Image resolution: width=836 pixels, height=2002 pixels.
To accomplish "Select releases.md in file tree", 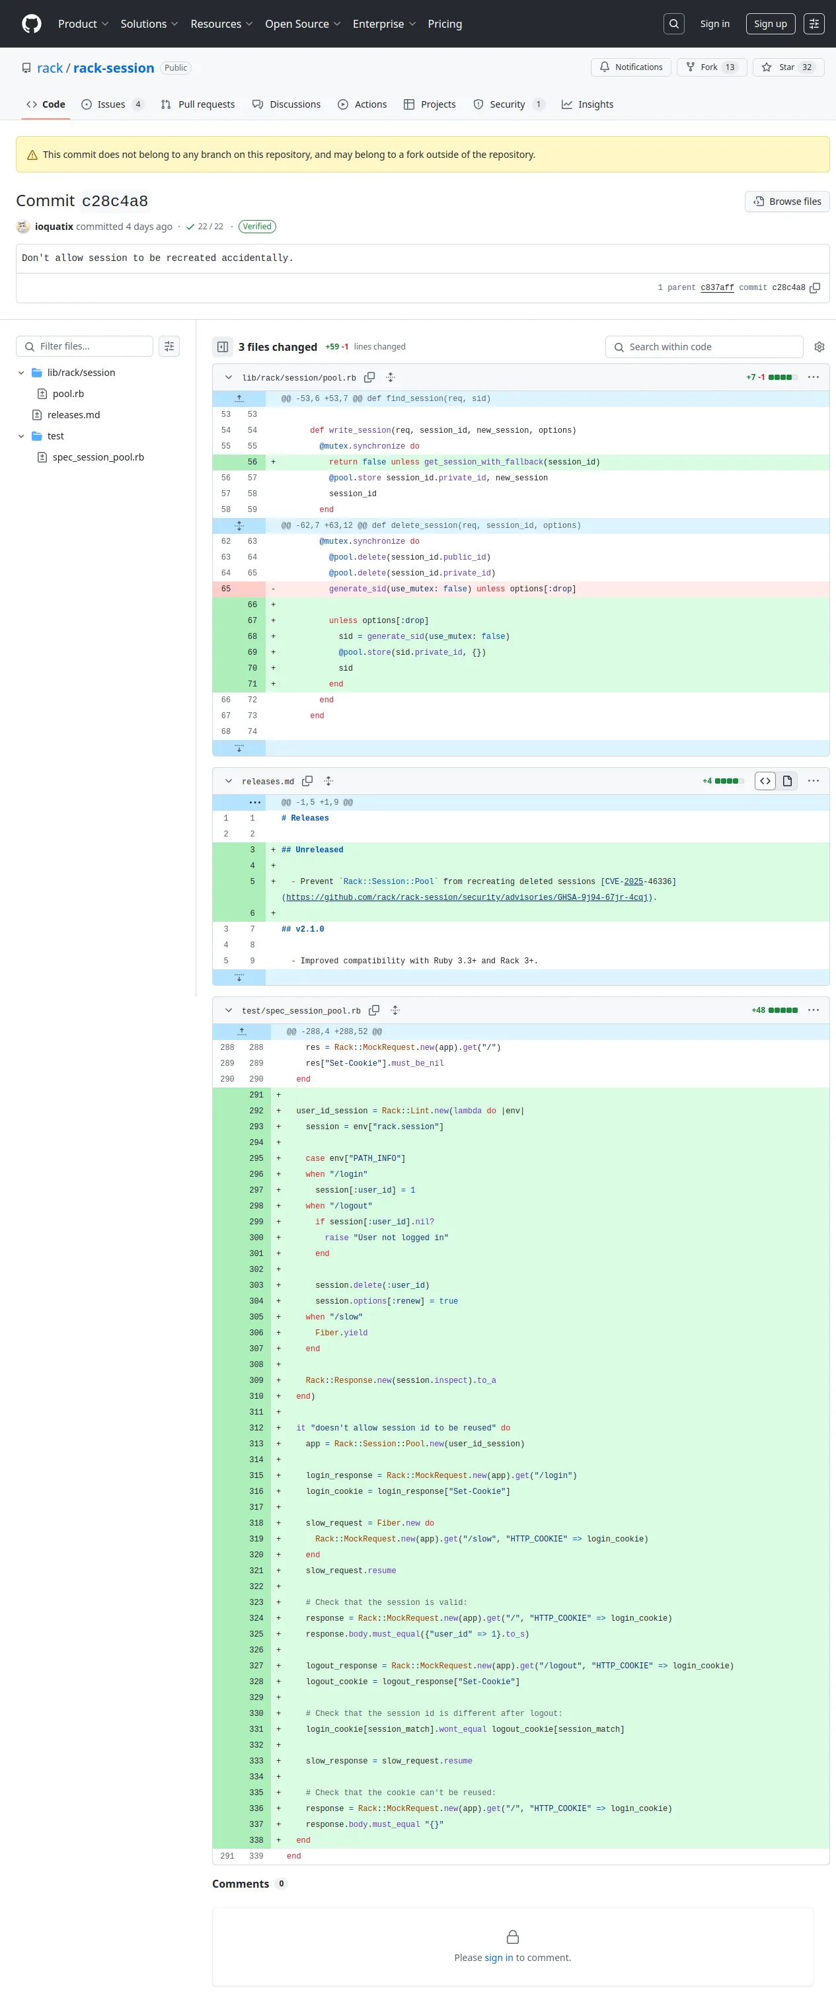I will coord(73,415).
